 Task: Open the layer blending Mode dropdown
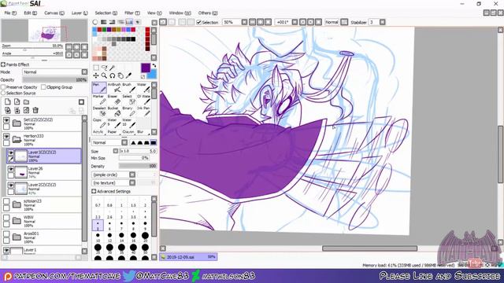[54, 72]
